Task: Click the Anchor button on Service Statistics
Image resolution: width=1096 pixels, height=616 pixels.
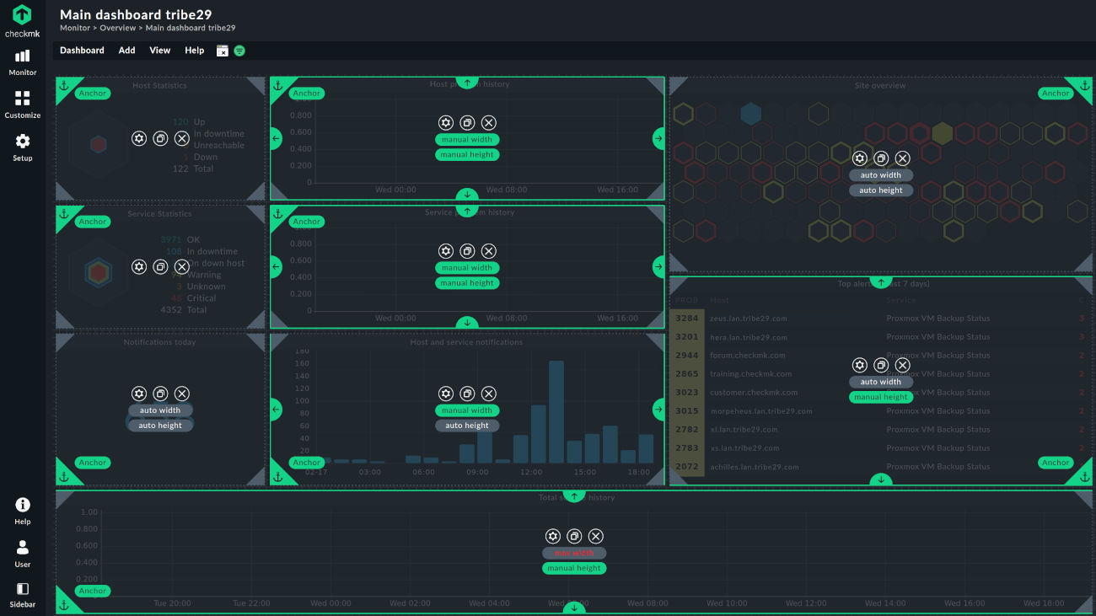Action: click(x=93, y=222)
